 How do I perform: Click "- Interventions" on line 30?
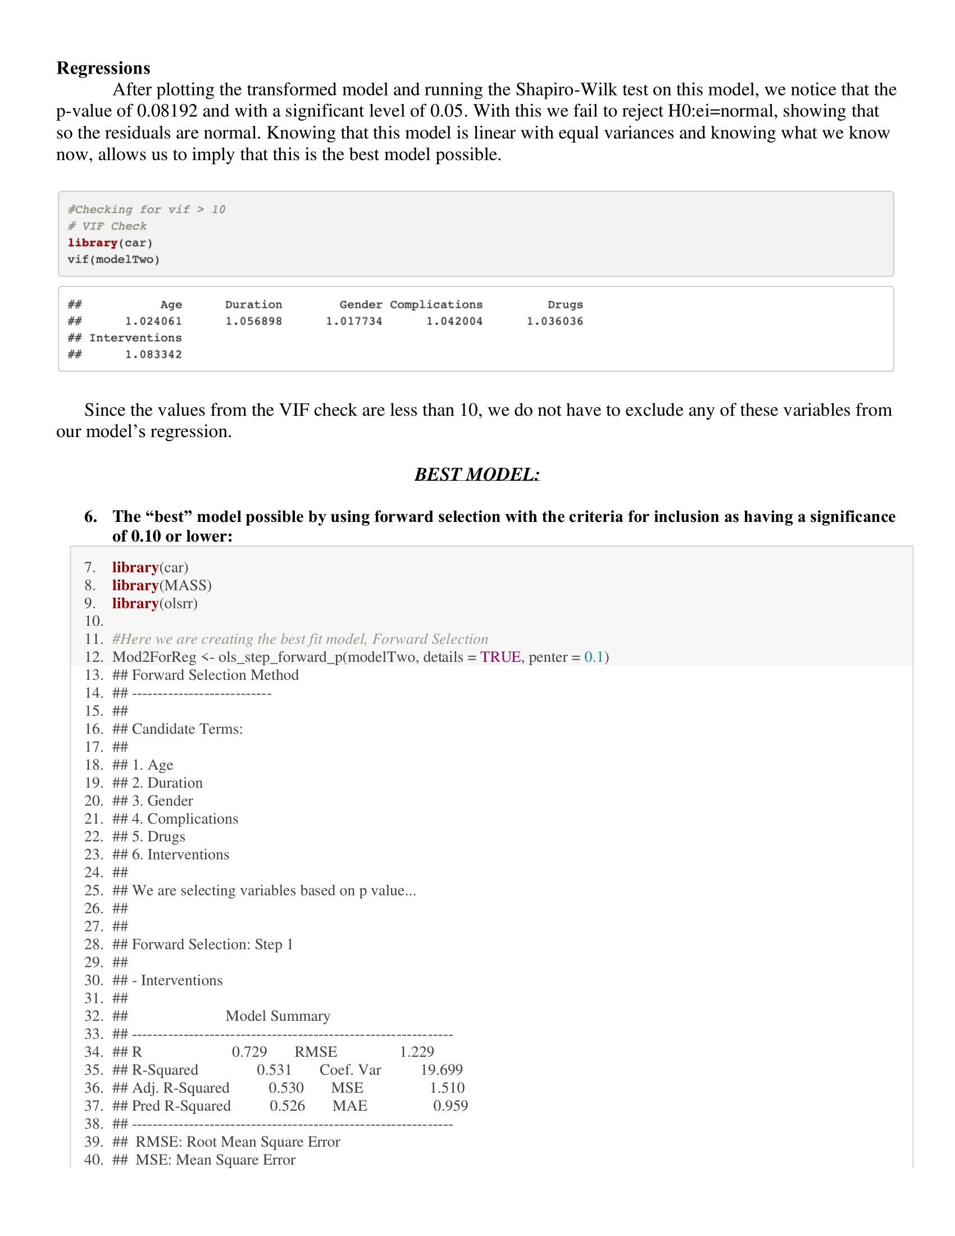tap(178, 980)
